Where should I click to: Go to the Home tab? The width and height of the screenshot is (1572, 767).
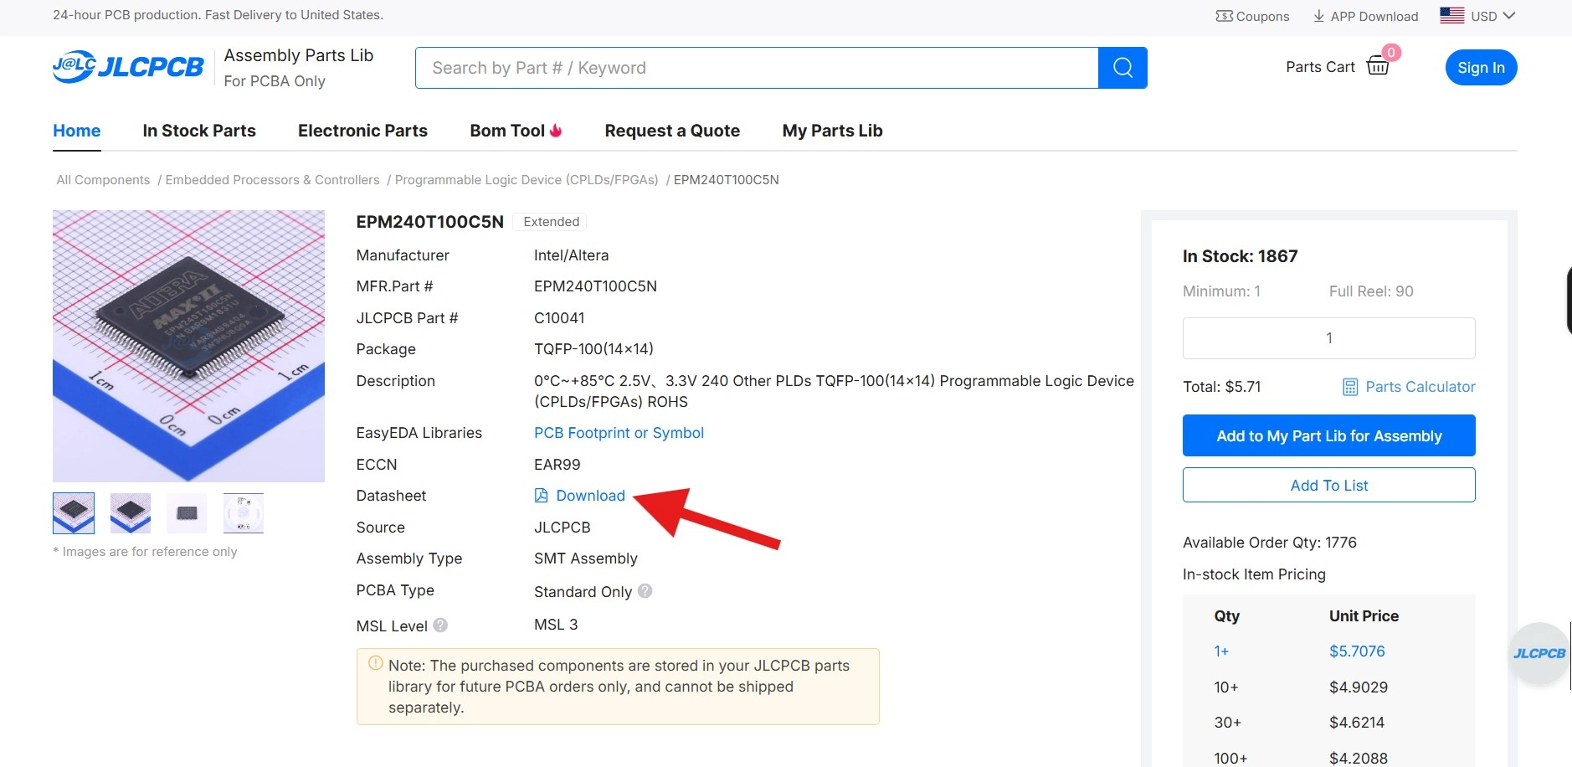[77, 131]
